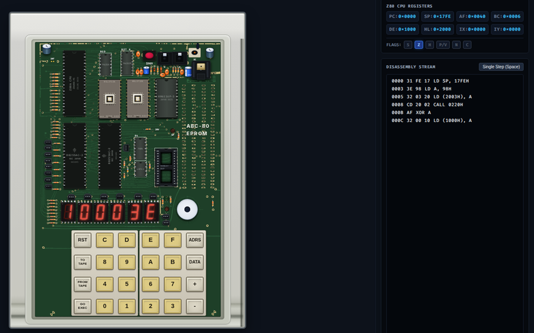
Task: Tap the hex F key on the keypad
Action: pyautogui.click(x=173, y=240)
